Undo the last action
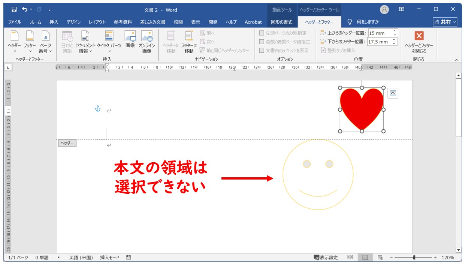Viewport: 465px width, 265px height. pos(24,9)
